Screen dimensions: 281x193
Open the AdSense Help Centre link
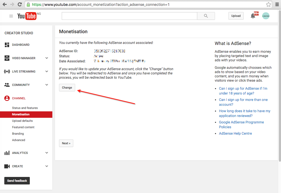[235, 134]
